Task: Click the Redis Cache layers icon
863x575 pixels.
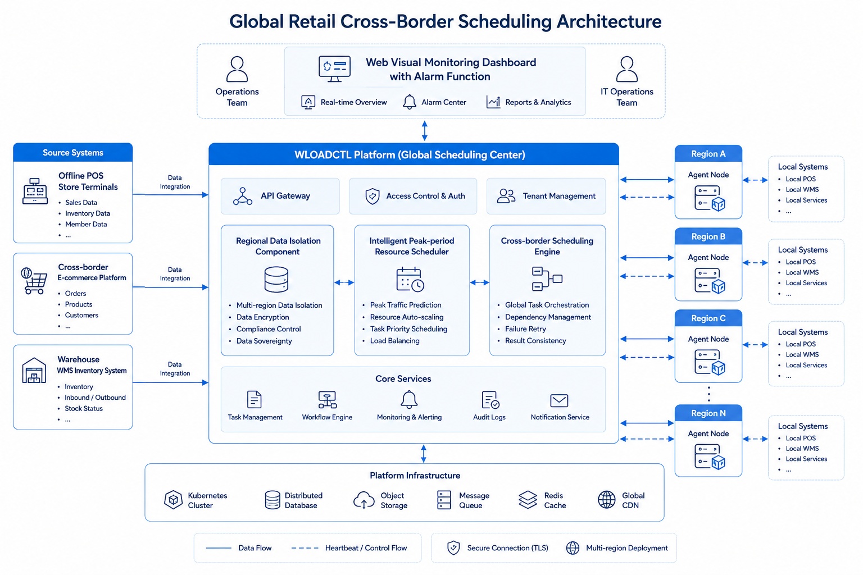Action: coord(528,500)
